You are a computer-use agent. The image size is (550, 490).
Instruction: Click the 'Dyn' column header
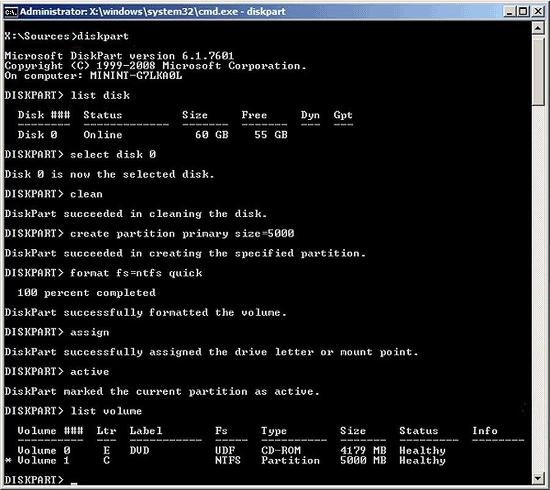(x=310, y=115)
